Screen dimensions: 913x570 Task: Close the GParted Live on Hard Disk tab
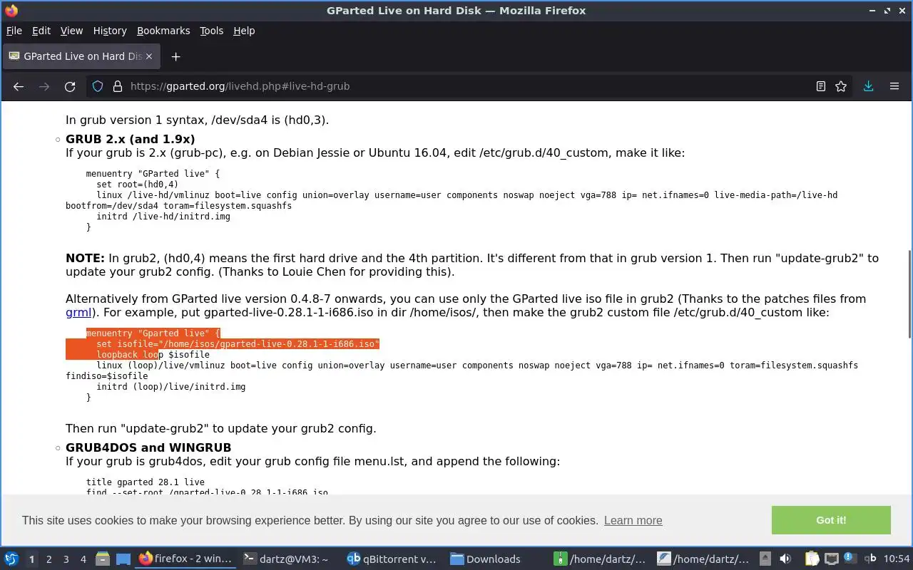(x=148, y=56)
